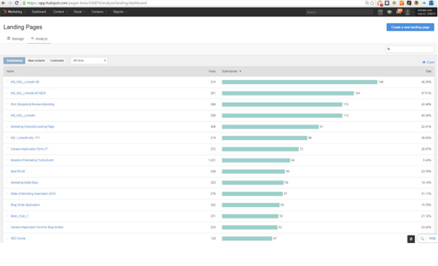
Task: Click the magnifier icon in the address bar
Action: coord(367,3)
